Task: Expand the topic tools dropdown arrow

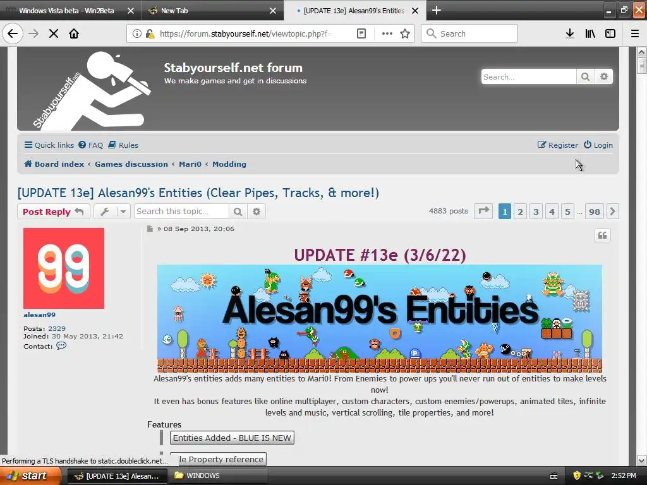Action: click(123, 212)
